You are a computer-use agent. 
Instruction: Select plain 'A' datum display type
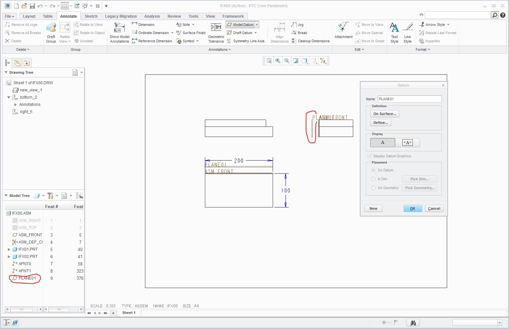click(383, 143)
